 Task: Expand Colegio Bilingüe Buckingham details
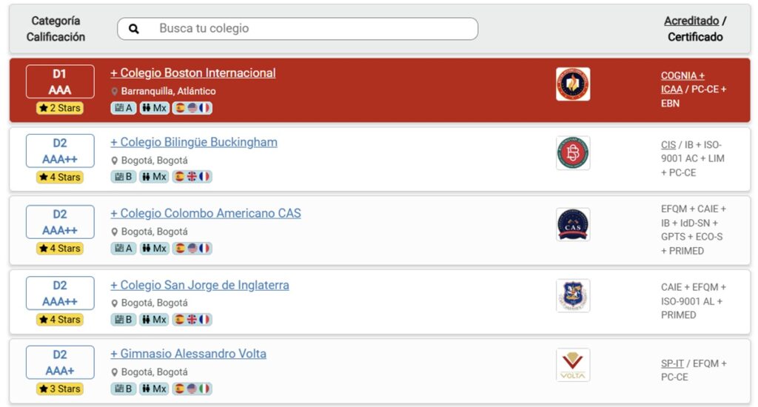pos(194,142)
